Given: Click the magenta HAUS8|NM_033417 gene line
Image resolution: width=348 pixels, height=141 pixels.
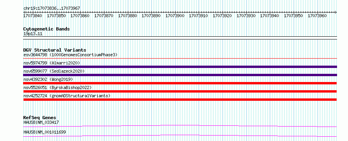Looking at the screenshot, I should [x=180, y=126].
